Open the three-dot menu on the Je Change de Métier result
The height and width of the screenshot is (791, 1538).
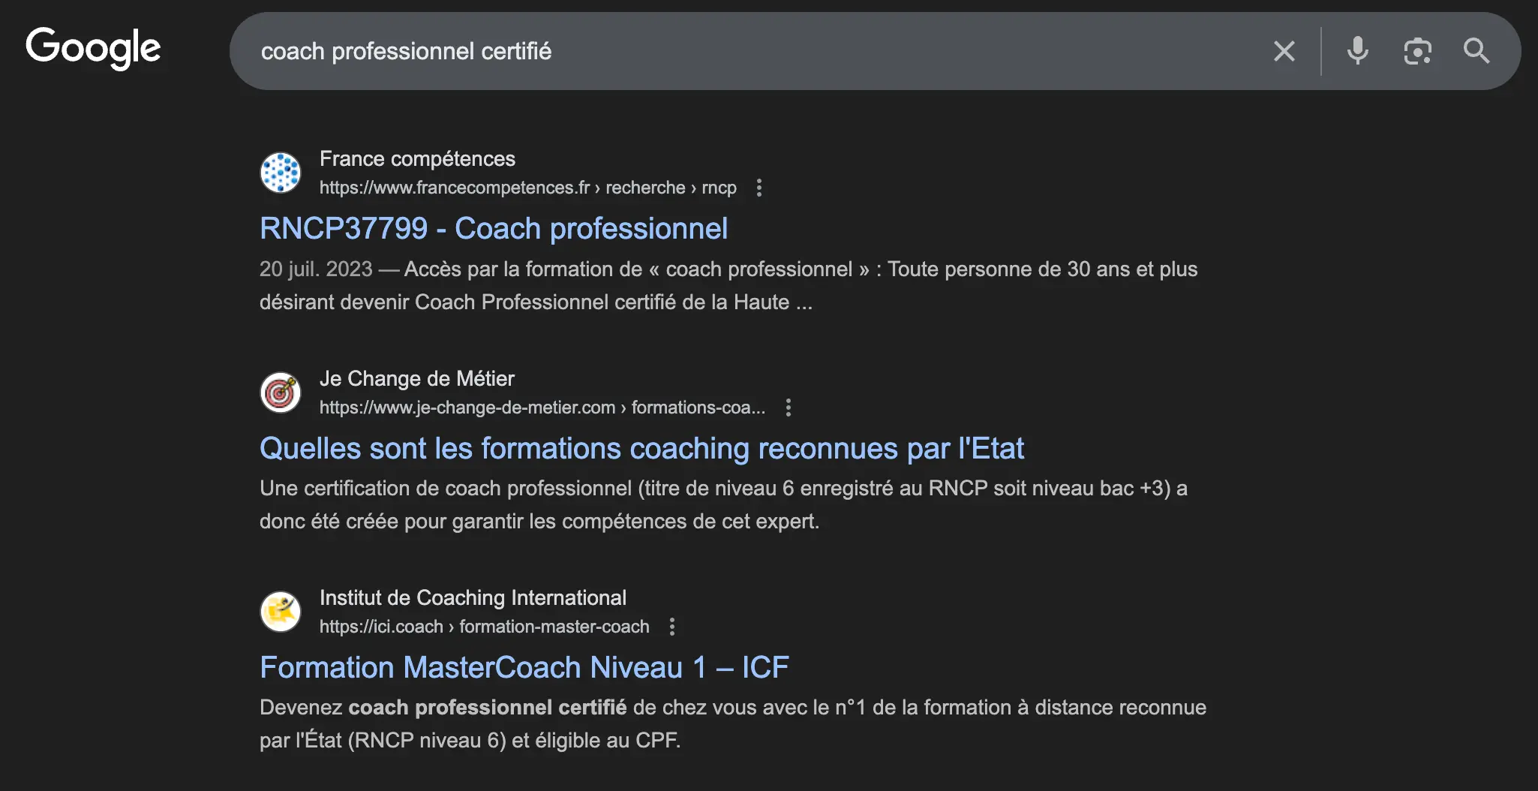pyautogui.click(x=788, y=407)
